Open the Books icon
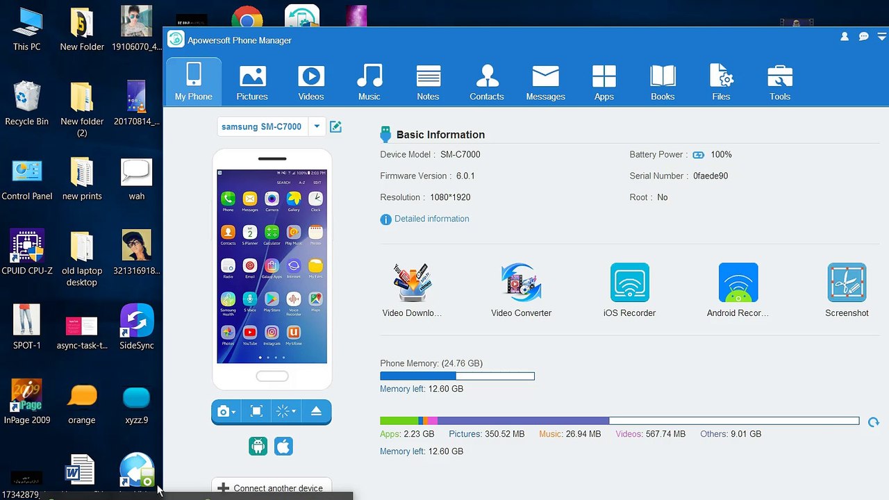Screen dimensions: 889x500 pyautogui.click(x=663, y=76)
